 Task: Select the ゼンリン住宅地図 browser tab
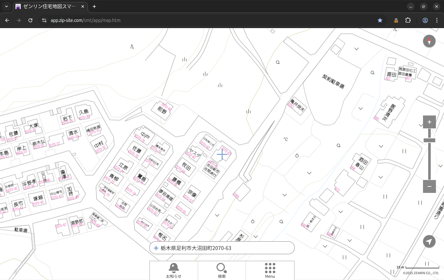pos(48,6)
